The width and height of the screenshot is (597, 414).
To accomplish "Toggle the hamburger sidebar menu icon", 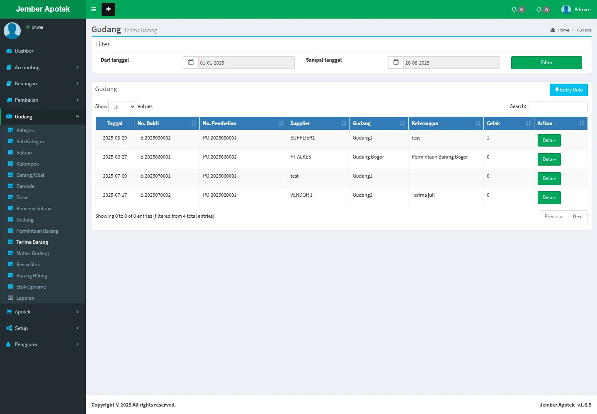I will [94, 9].
